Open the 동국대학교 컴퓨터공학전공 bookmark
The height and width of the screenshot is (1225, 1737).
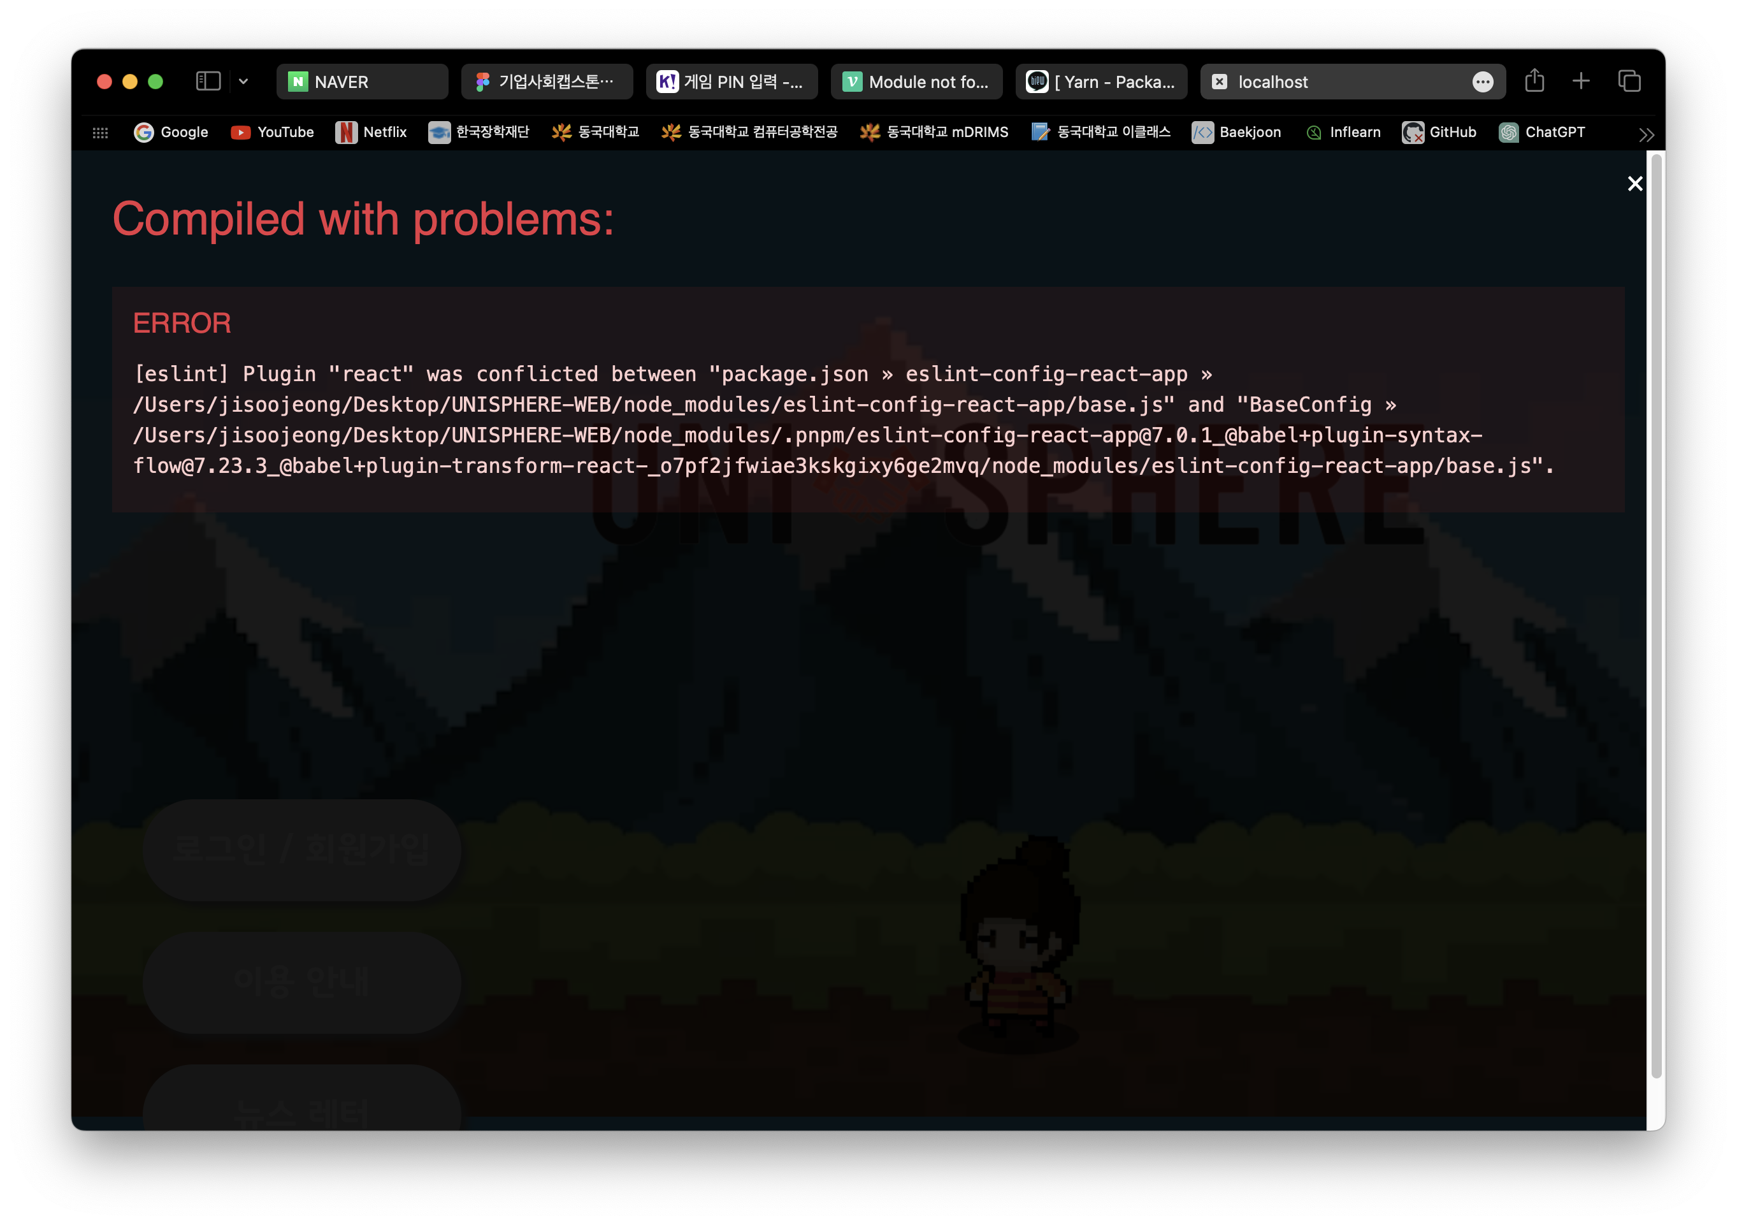pyautogui.click(x=750, y=133)
